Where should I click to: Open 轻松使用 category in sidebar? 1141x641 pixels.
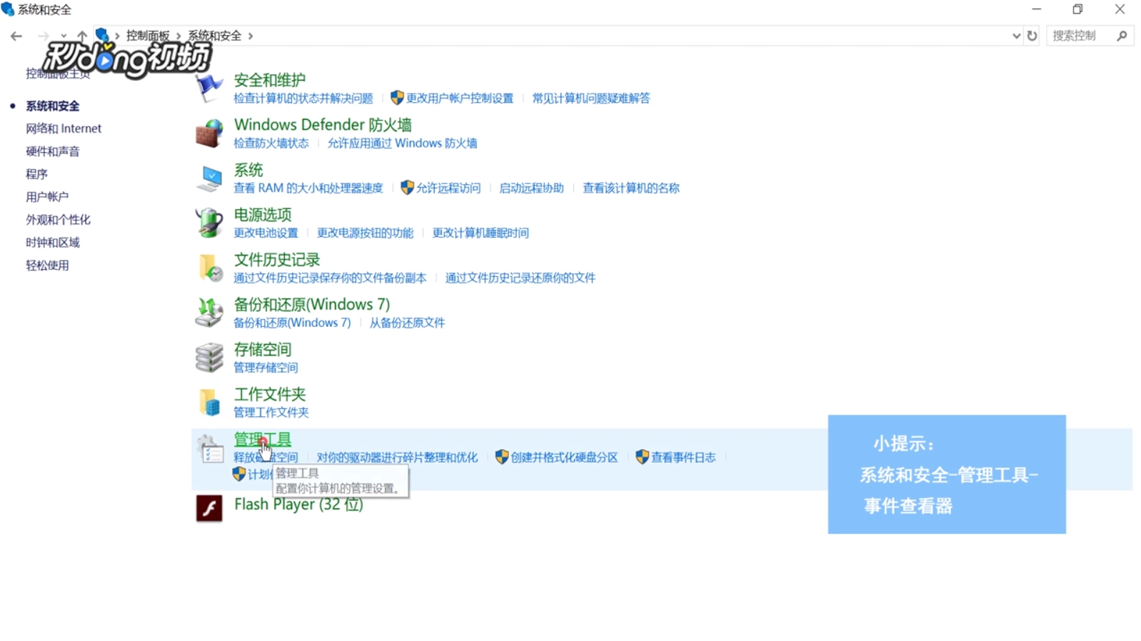click(47, 266)
